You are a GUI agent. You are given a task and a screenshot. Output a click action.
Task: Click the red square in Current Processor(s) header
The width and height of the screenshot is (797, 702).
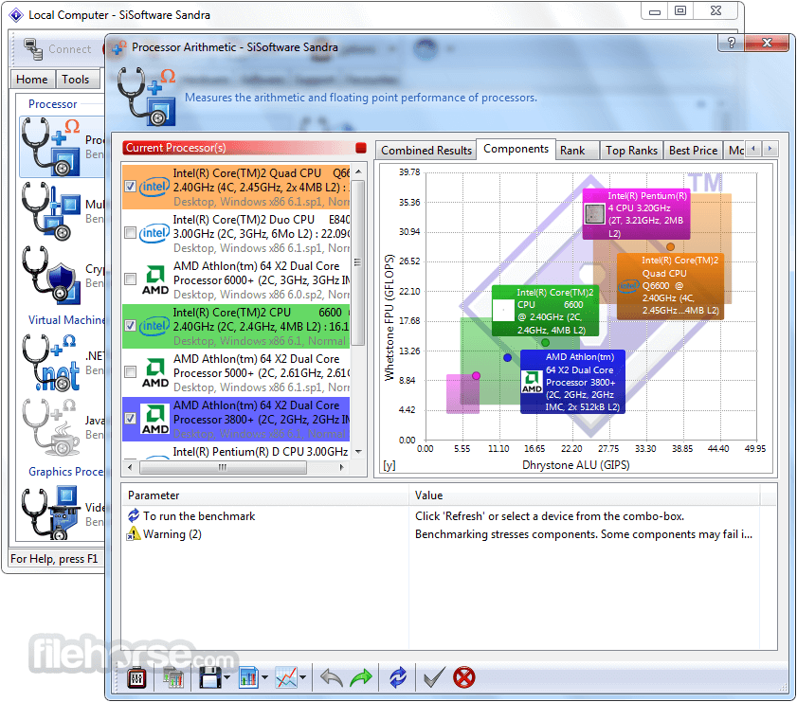pyautogui.click(x=361, y=148)
